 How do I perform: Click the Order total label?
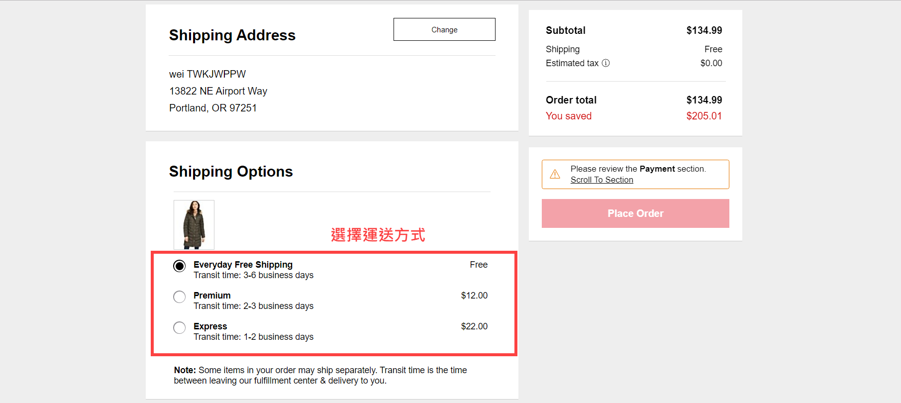tap(571, 100)
